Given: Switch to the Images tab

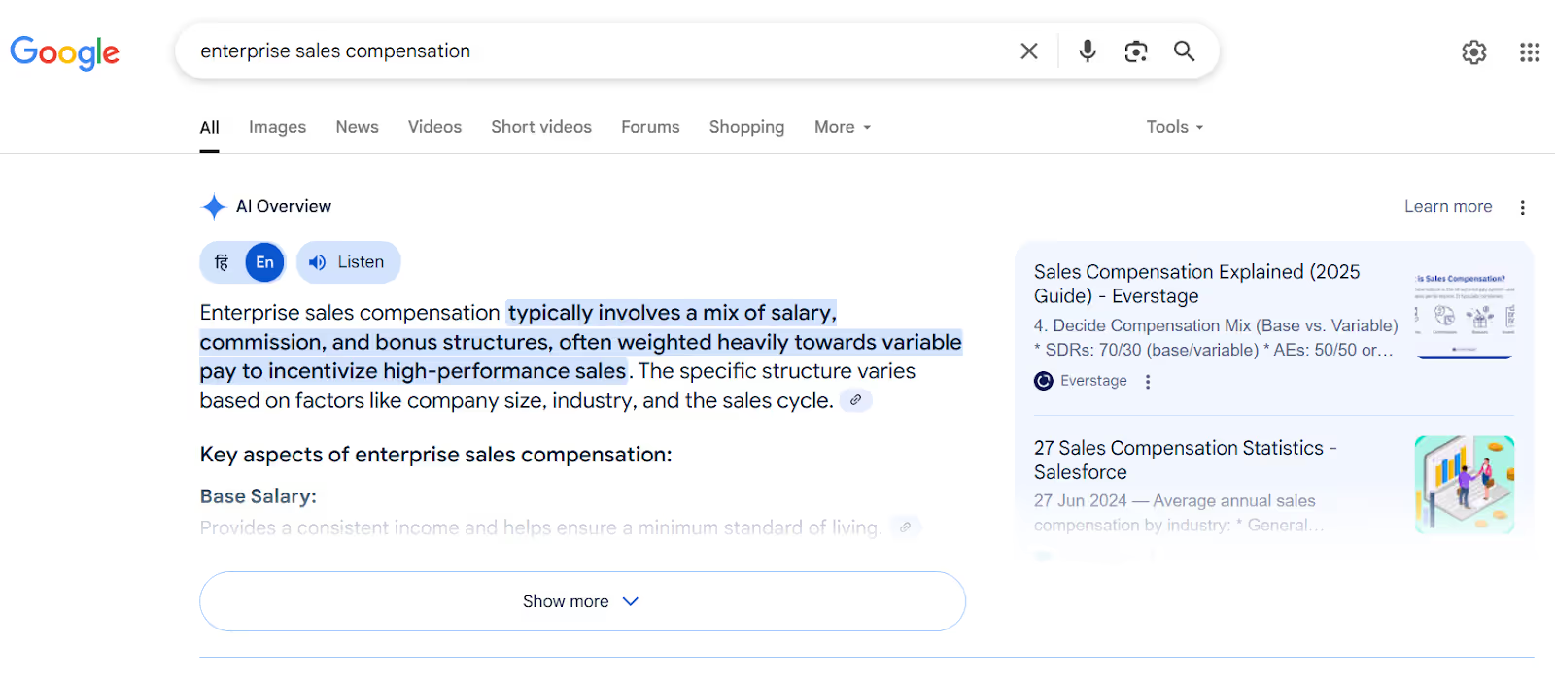Looking at the screenshot, I should (277, 127).
